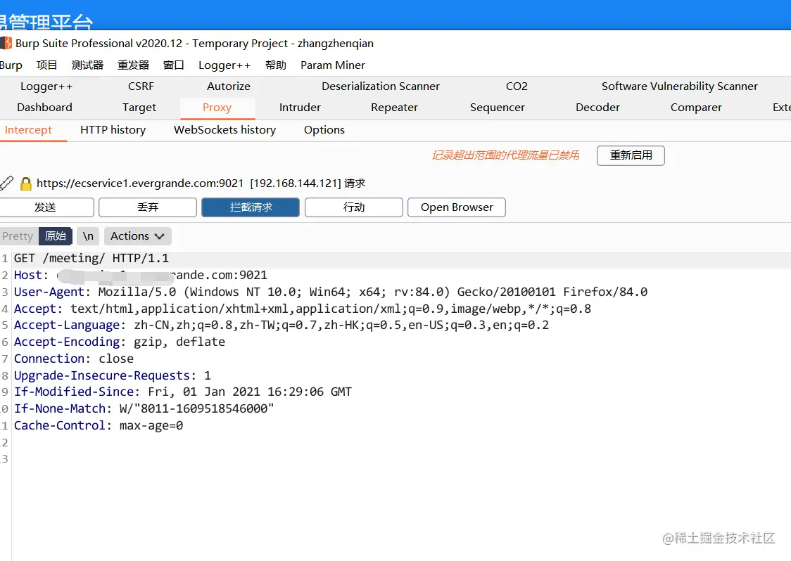The image size is (791, 561).
Task: Select the Proxy tab
Action: pos(217,108)
